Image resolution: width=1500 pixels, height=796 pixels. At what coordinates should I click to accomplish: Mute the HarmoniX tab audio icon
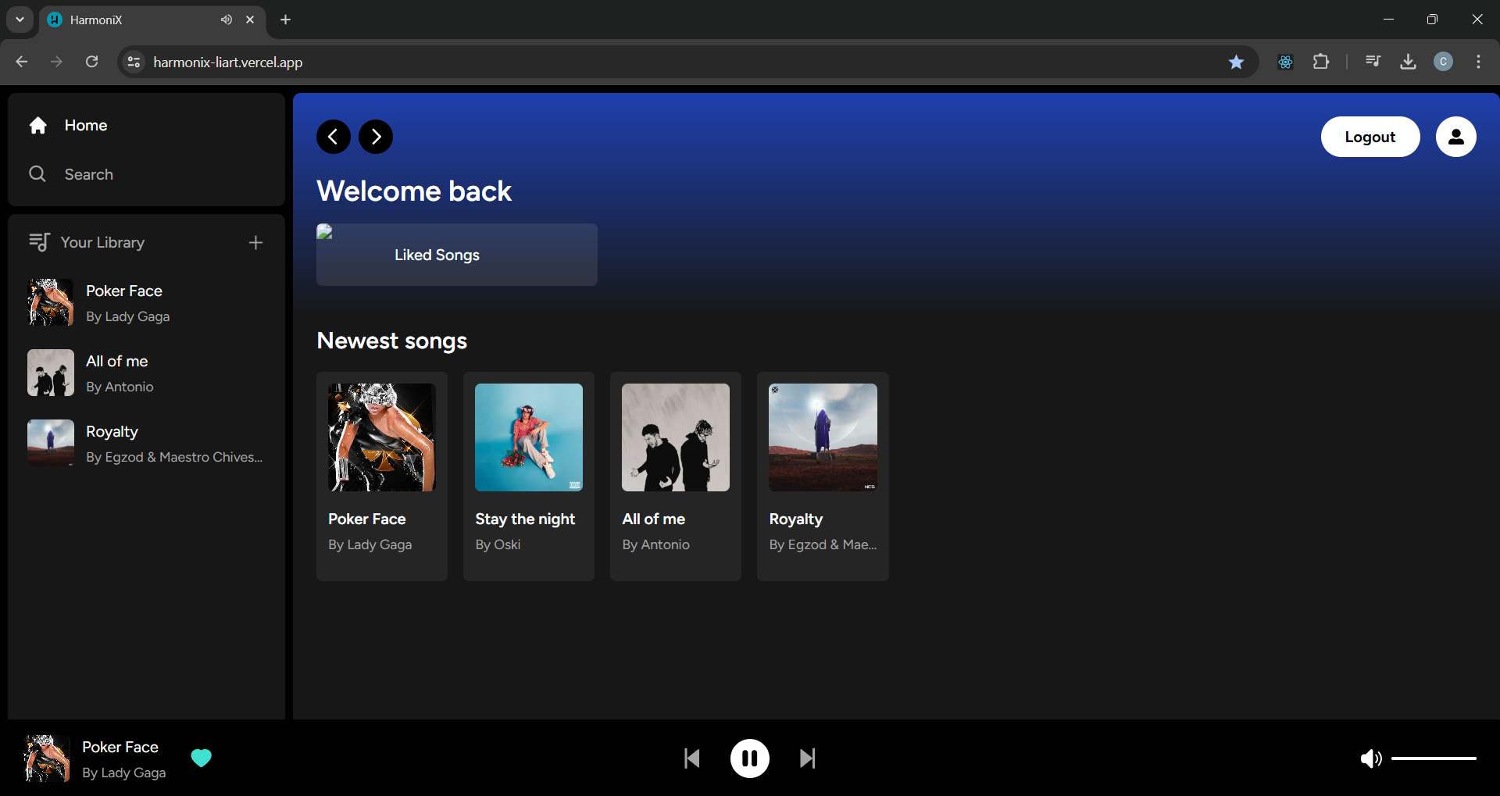pyautogui.click(x=226, y=20)
